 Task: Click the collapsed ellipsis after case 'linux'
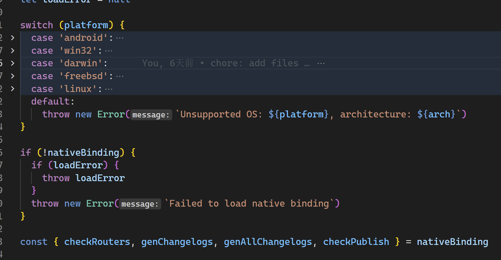pyautogui.click(x=109, y=89)
